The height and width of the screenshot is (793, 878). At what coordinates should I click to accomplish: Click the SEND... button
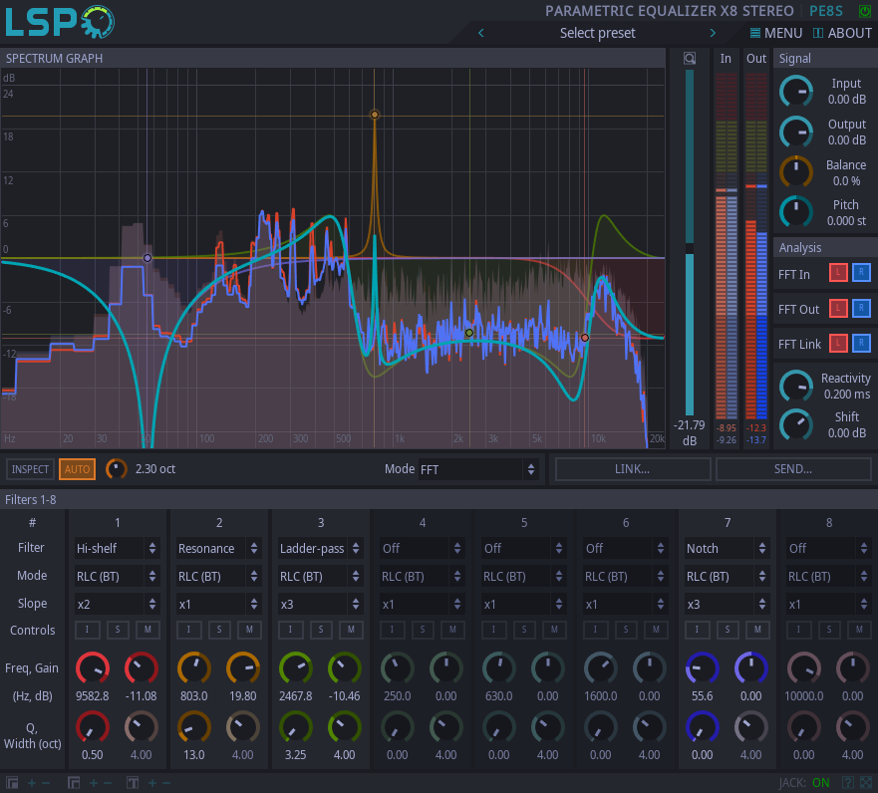pyautogui.click(x=792, y=469)
